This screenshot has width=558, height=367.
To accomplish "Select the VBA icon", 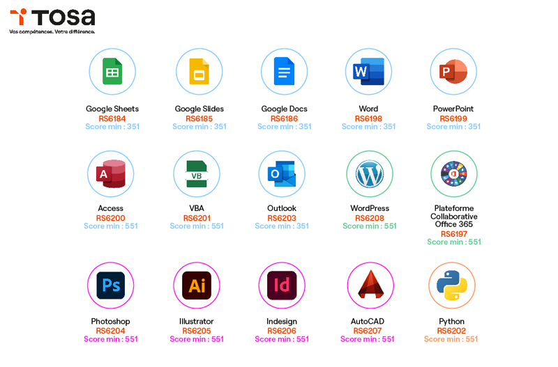I will pyautogui.click(x=197, y=173).
